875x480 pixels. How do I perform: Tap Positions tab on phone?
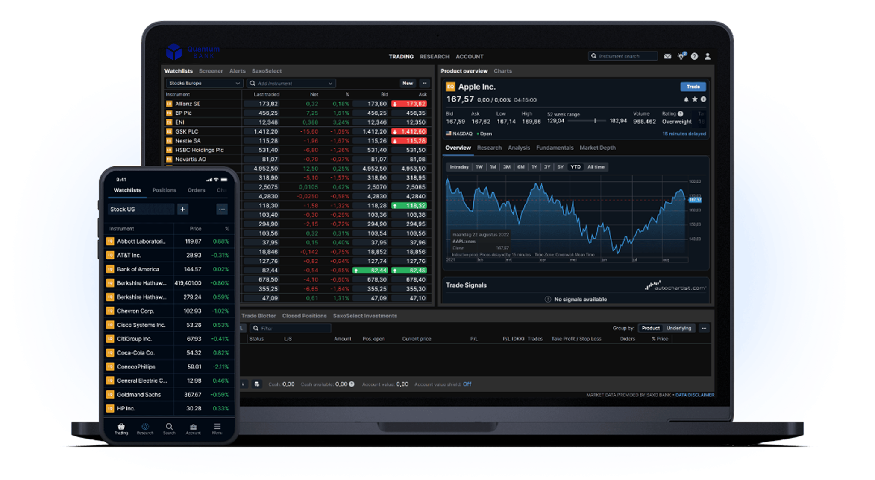pyautogui.click(x=164, y=190)
